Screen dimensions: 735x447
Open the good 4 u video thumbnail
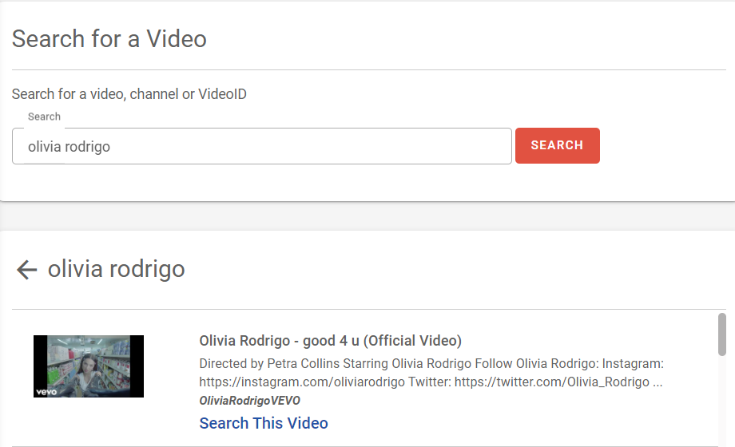point(89,366)
